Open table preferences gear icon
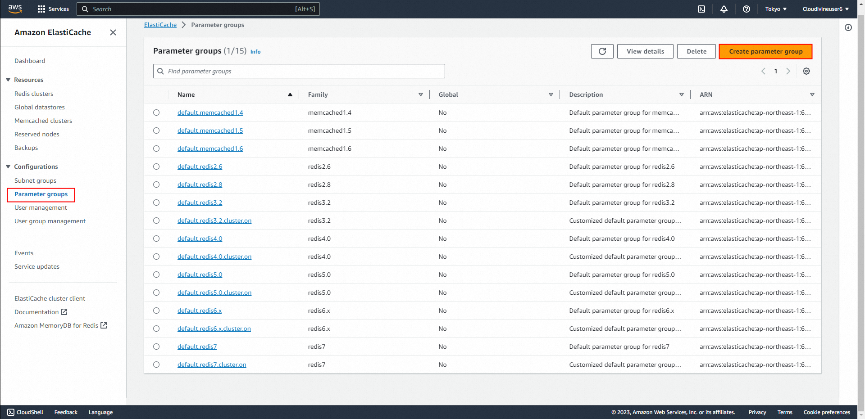 (x=806, y=71)
